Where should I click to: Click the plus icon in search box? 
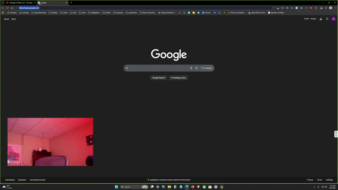point(127,68)
